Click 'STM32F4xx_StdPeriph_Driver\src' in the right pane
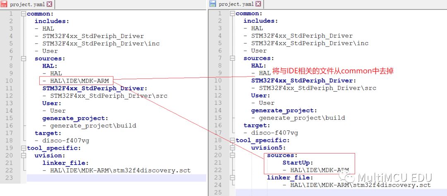 317,88
